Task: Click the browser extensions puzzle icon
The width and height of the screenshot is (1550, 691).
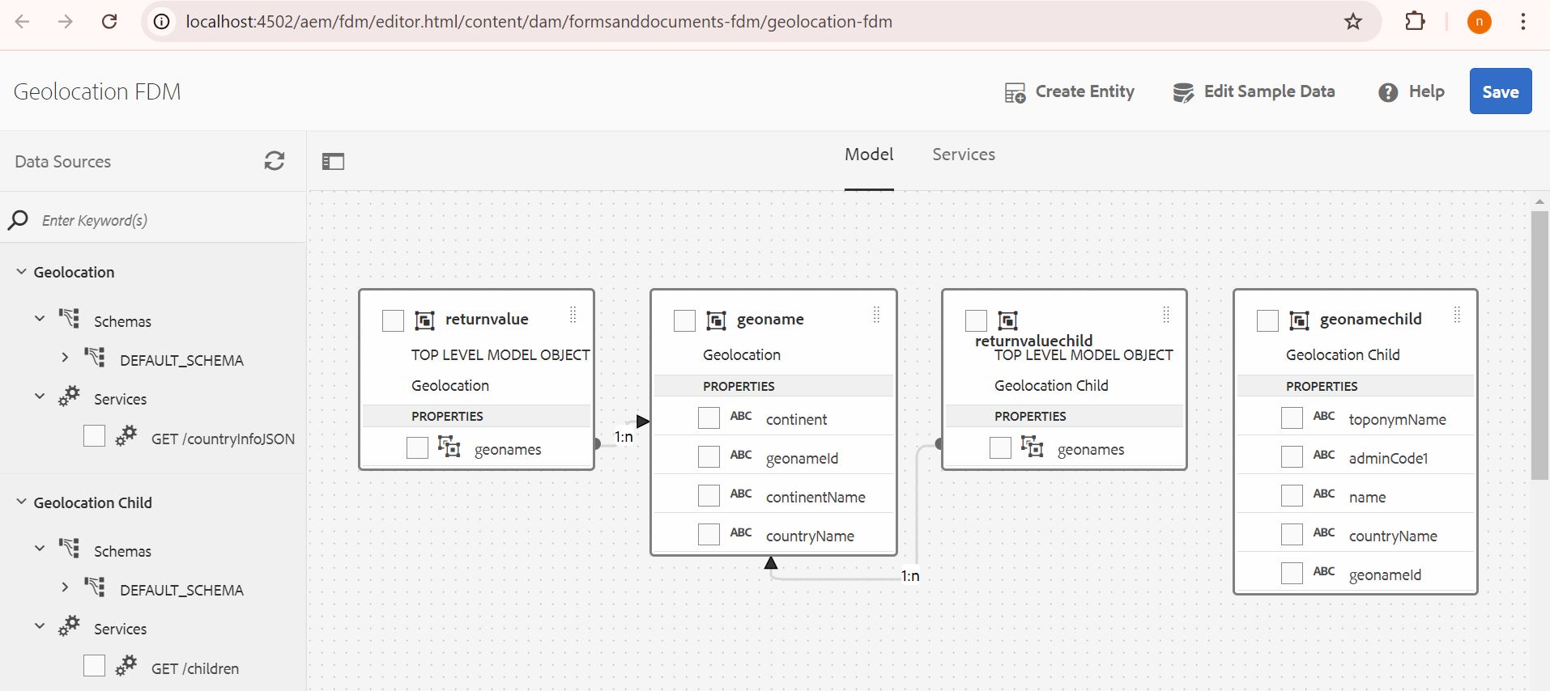Action: click(1415, 21)
